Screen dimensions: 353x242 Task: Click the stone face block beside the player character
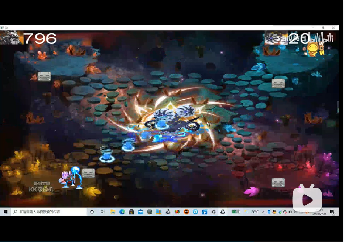[x=88, y=173]
